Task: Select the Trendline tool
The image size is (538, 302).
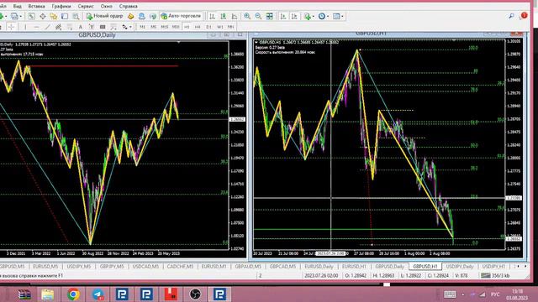Action: click(x=47, y=27)
